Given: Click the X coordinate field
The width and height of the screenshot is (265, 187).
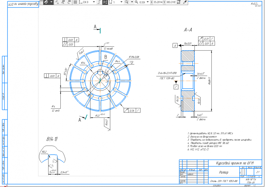Looking at the screenshot, I should (157, 2).
